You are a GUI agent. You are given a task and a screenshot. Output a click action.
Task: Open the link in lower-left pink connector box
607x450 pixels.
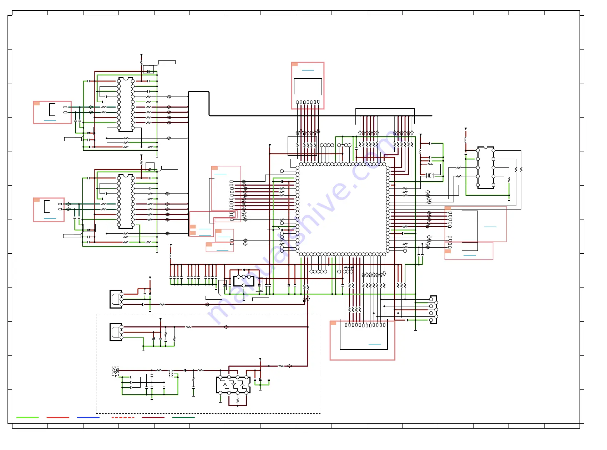pos(50,218)
